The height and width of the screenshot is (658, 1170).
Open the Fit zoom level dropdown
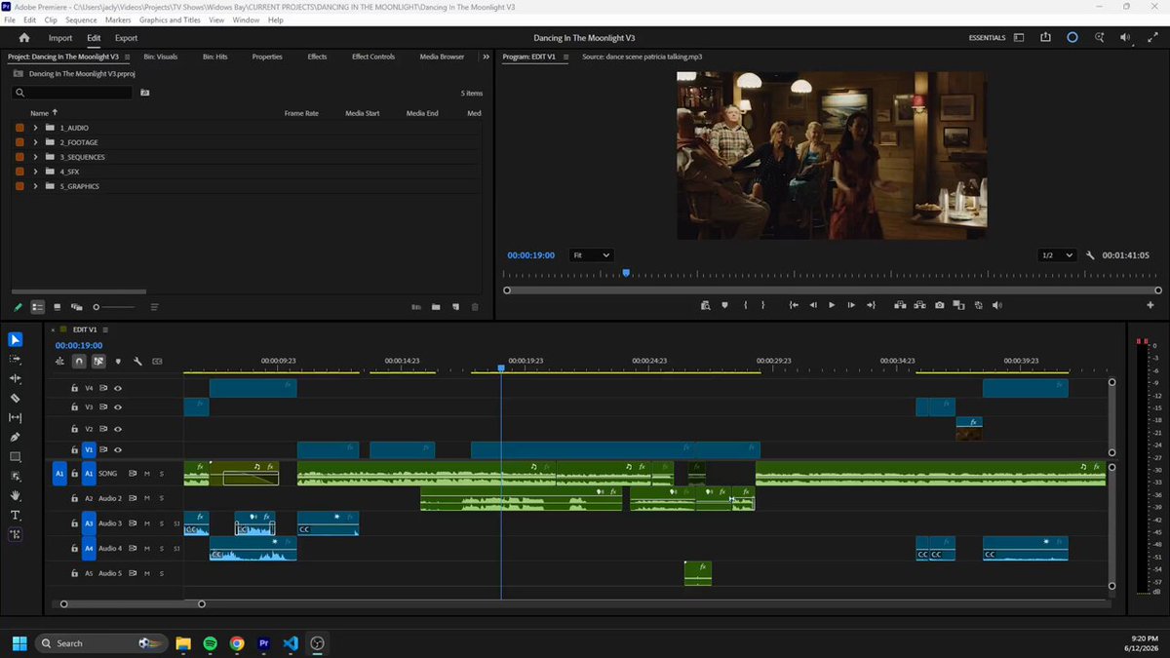coord(591,254)
